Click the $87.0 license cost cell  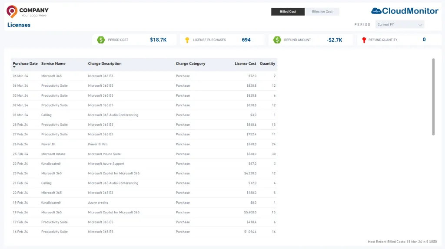pyautogui.click(x=252, y=164)
